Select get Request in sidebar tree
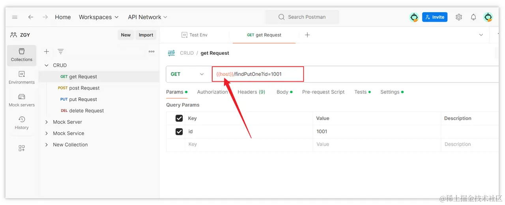Viewport: 505px width, 205px height. click(x=99, y=77)
